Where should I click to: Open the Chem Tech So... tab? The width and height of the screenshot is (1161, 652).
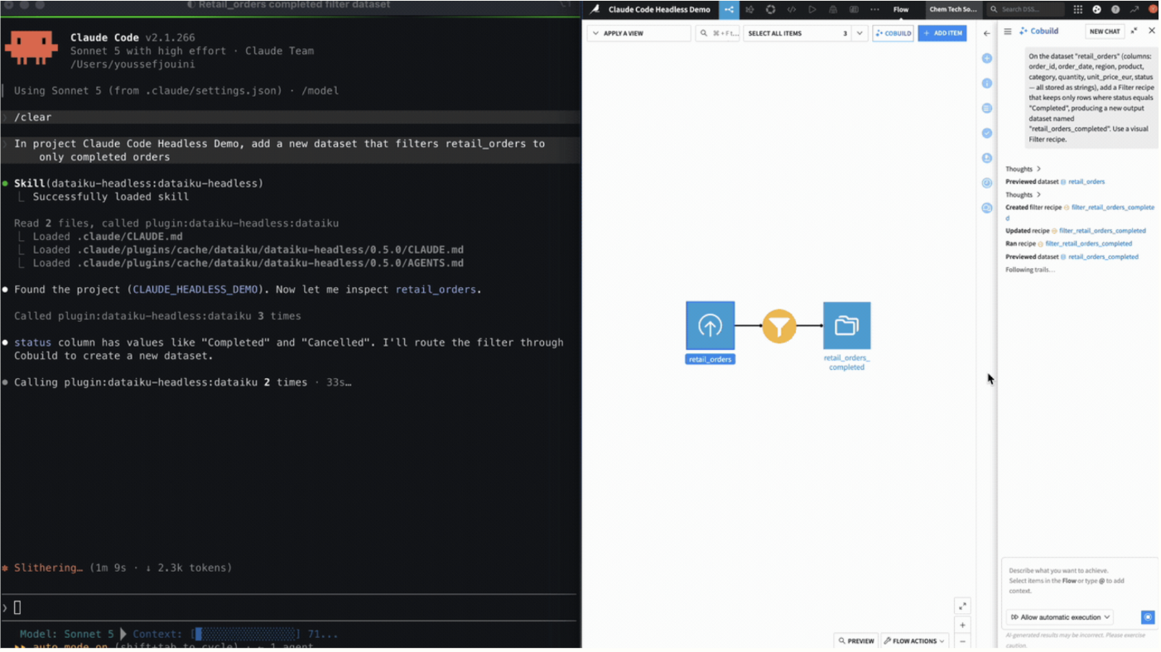(x=952, y=9)
